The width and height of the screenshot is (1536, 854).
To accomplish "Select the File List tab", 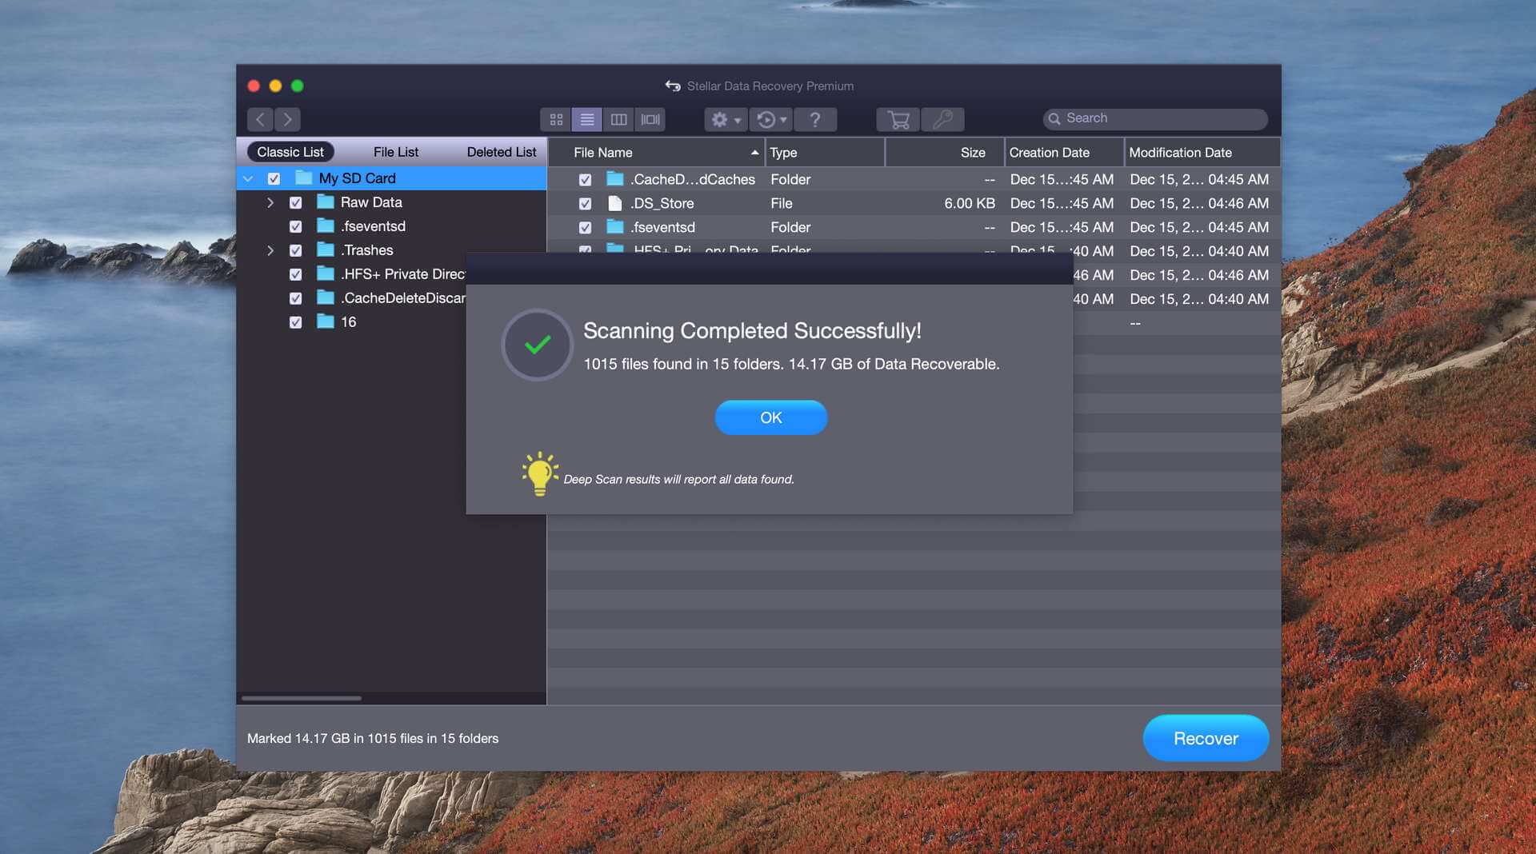I will (x=396, y=152).
